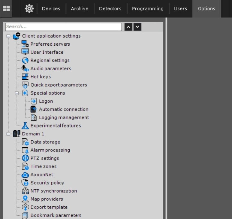
Task: Switch to the Devices tab
Action: 51,9
